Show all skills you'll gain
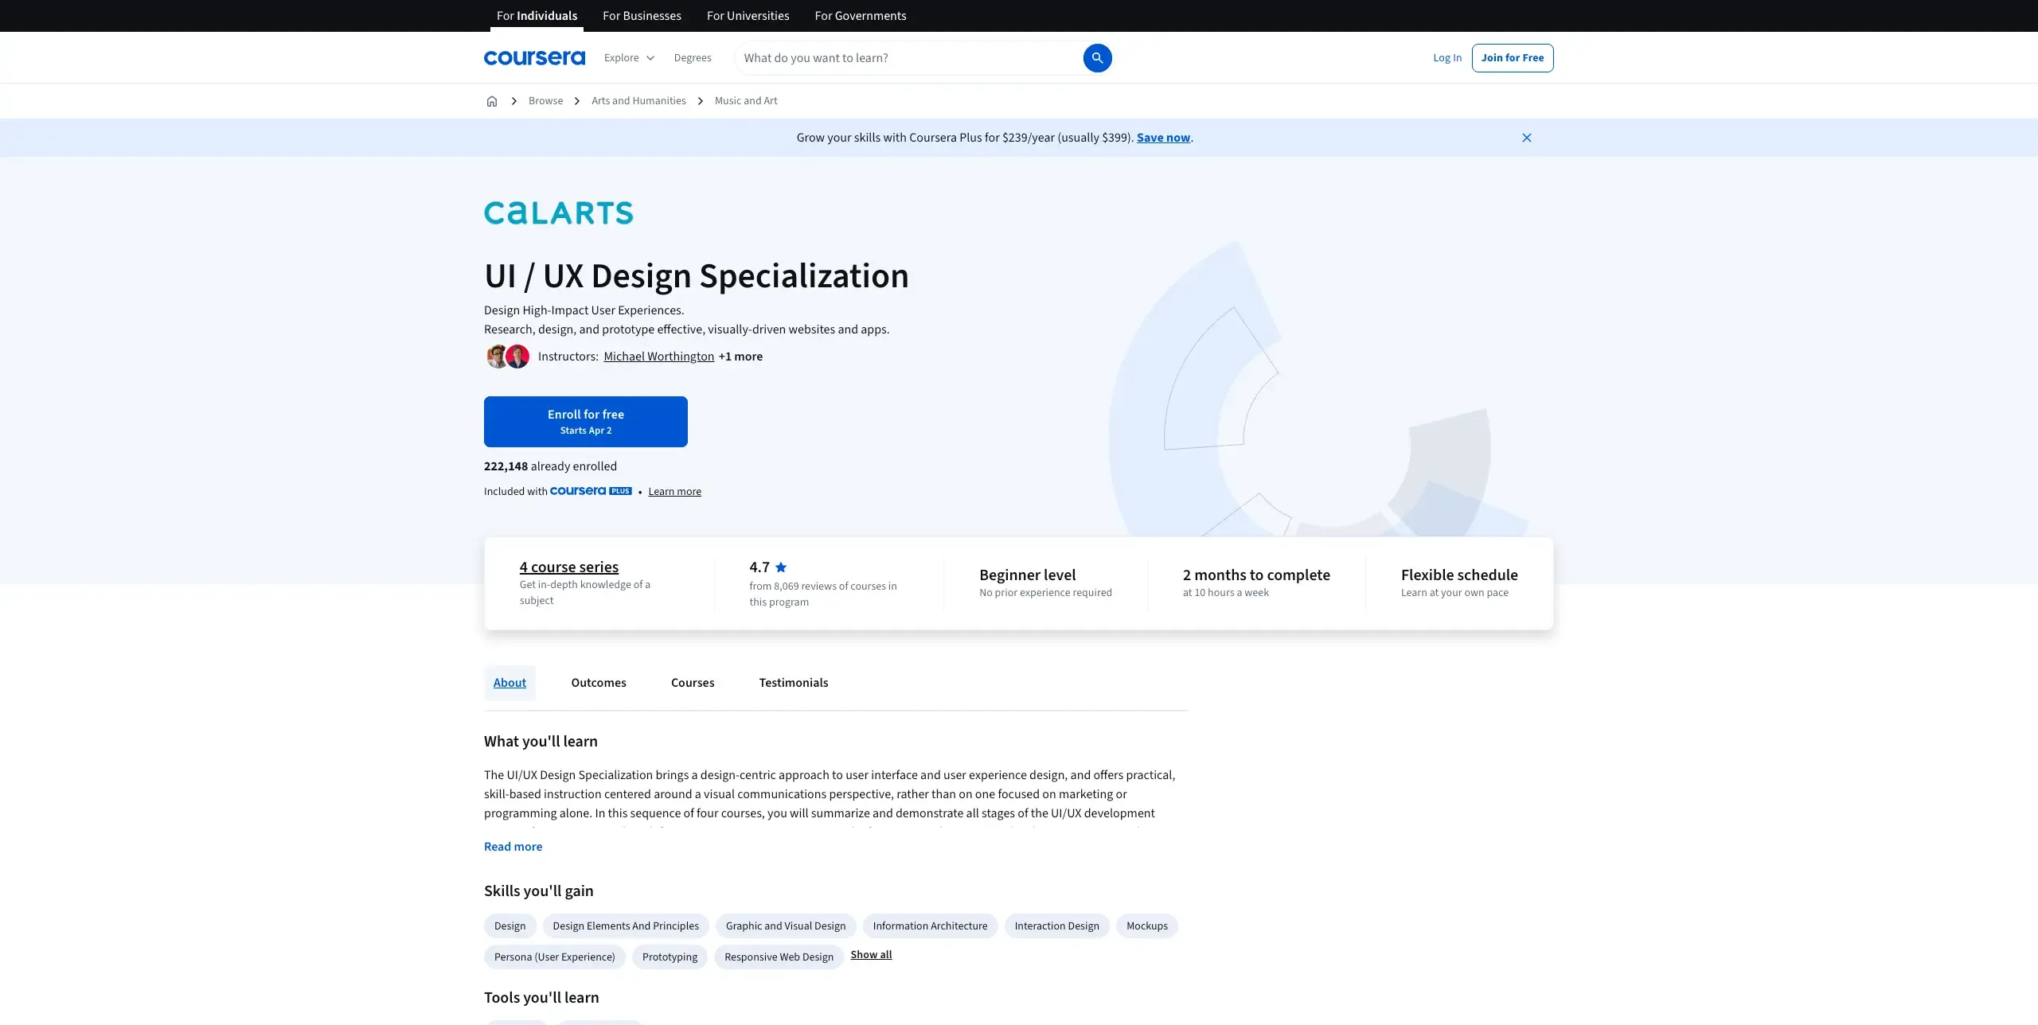2038x1025 pixels. coord(871,954)
